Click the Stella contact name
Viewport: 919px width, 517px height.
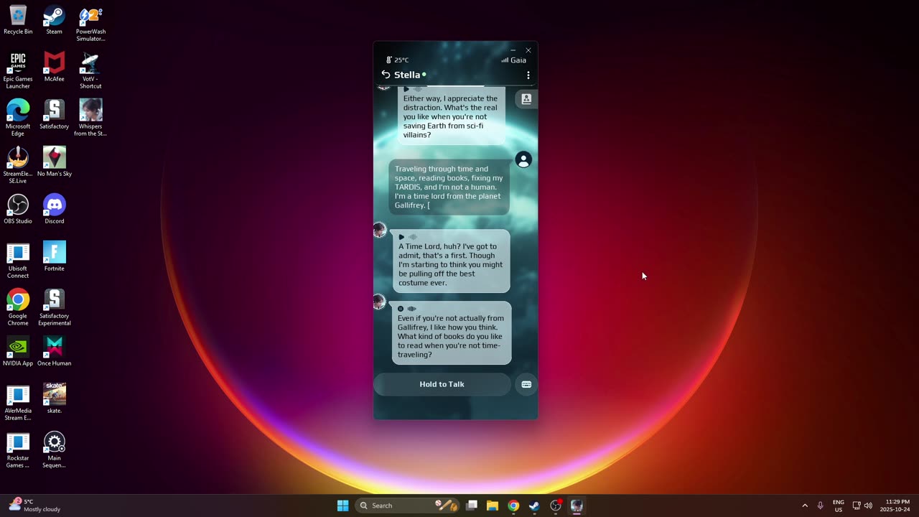[407, 75]
